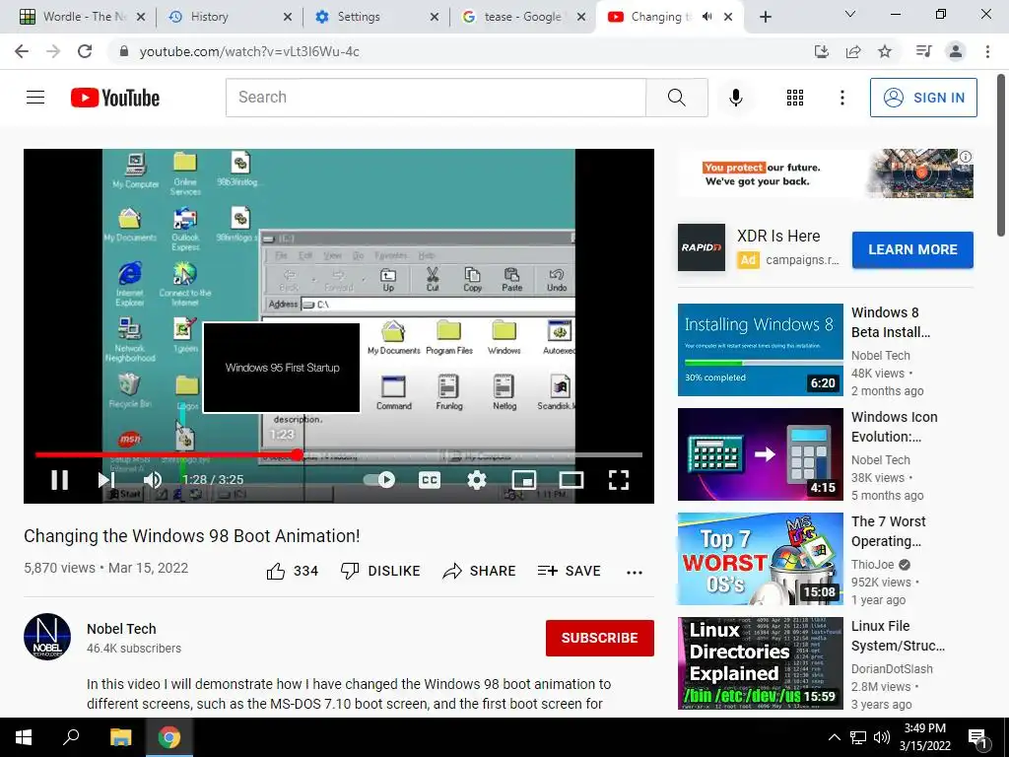Image resolution: width=1009 pixels, height=757 pixels.
Task: Open Nobel Tech channel name link
Action: (121, 629)
